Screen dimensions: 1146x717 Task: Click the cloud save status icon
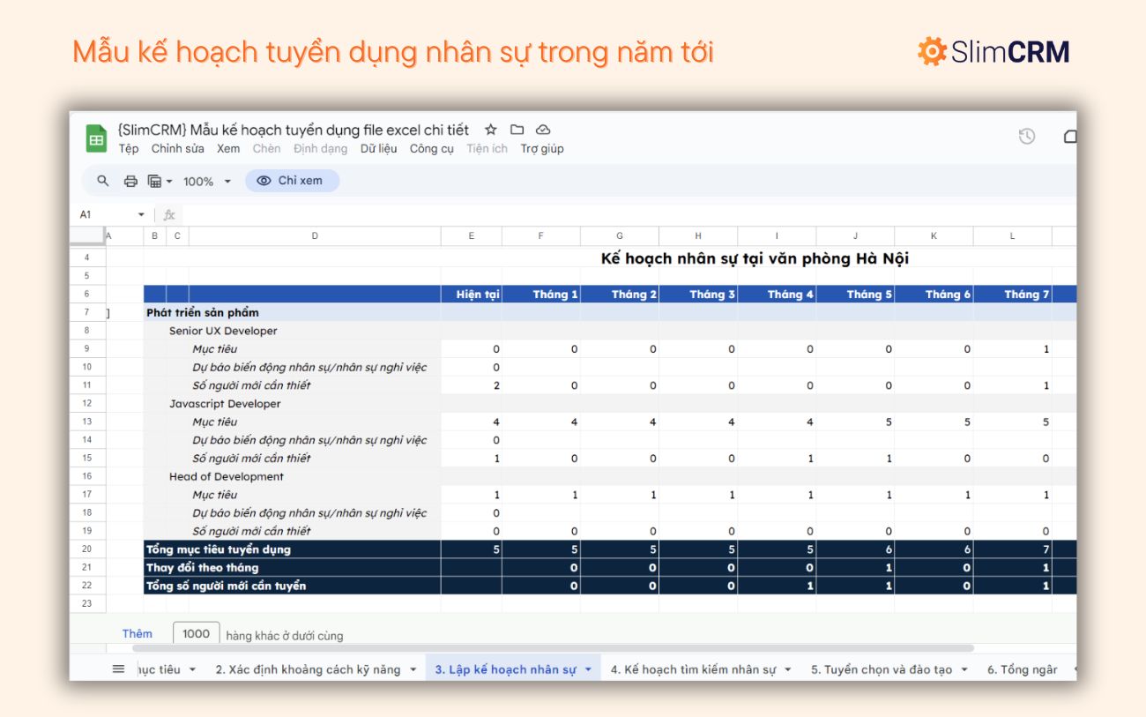coord(542,129)
